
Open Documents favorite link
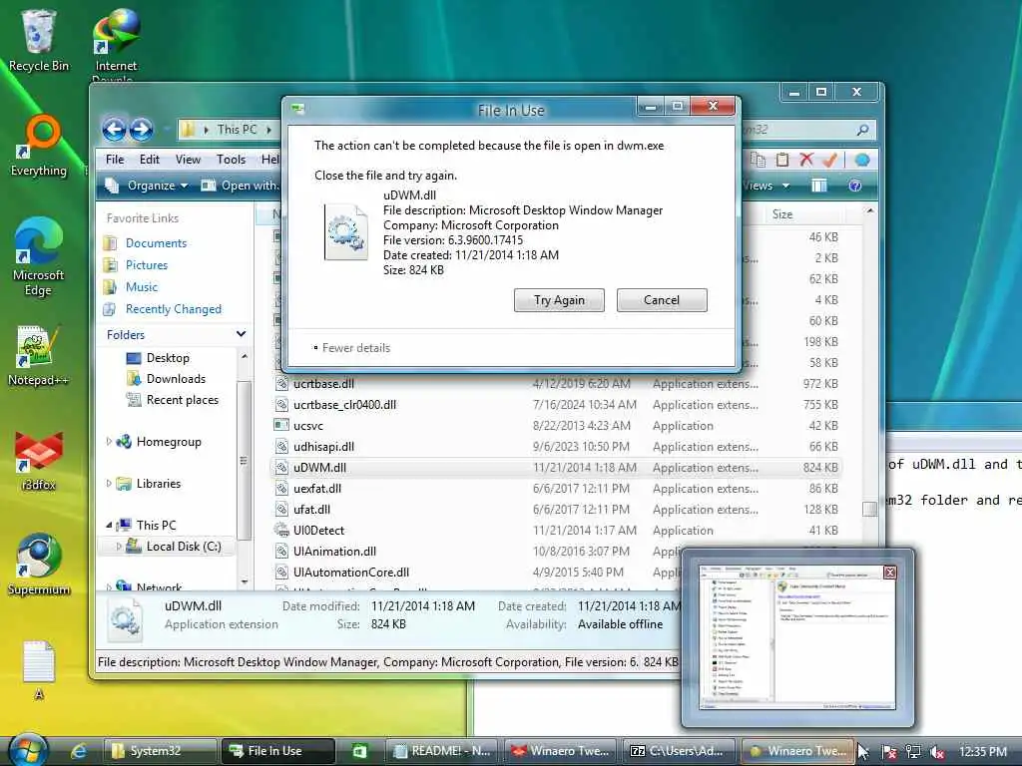point(156,243)
